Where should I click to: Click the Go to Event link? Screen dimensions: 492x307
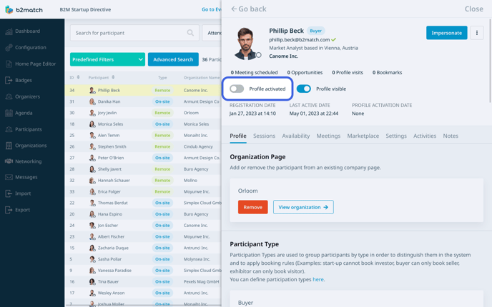pyautogui.click(x=211, y=9)
